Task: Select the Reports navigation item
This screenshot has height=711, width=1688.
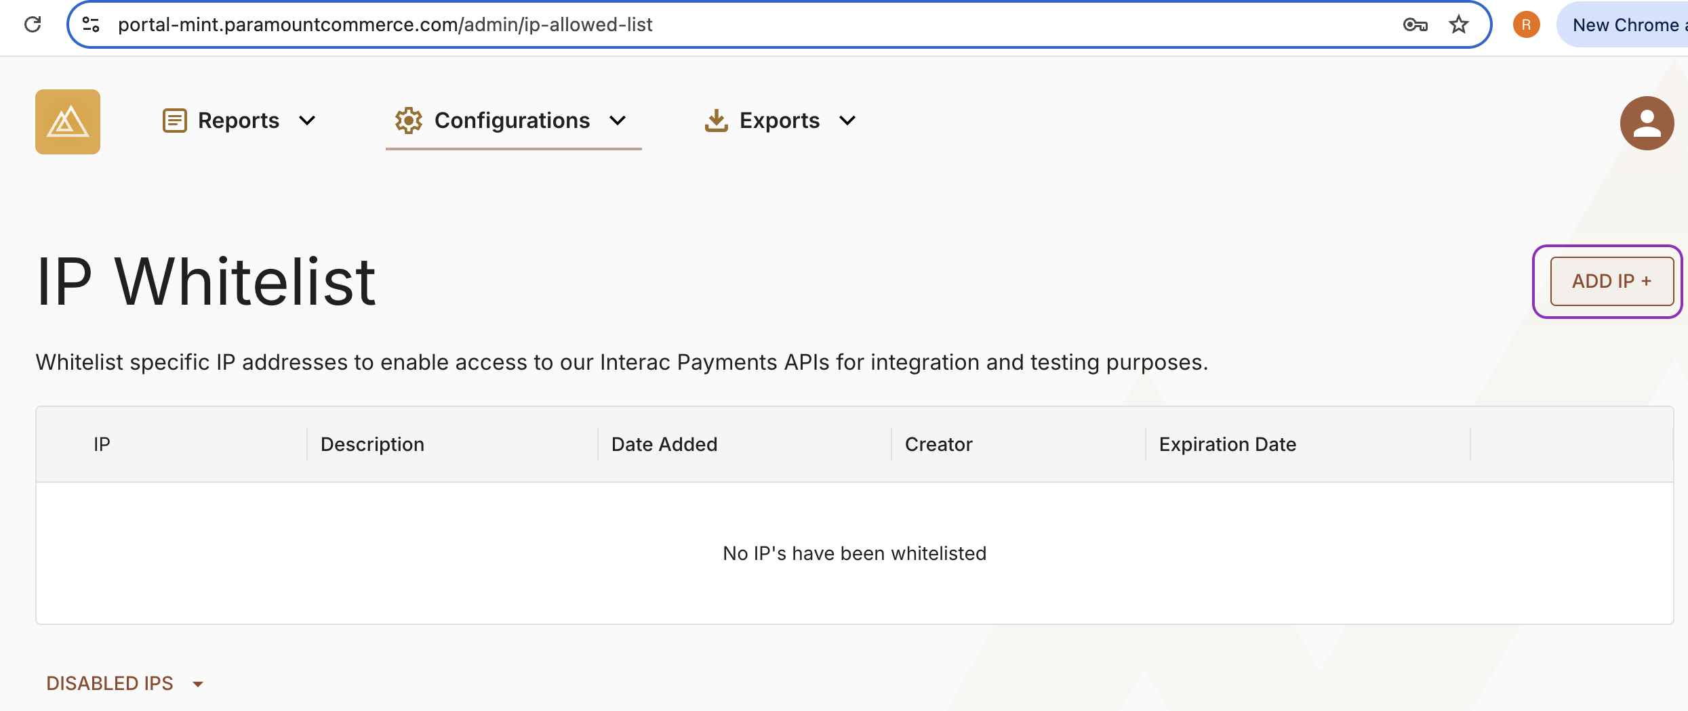Action: click(x=239, y=120)
